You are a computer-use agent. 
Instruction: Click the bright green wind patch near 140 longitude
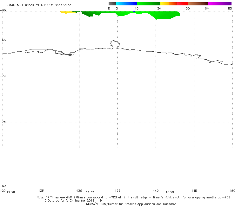click(163, 15)
